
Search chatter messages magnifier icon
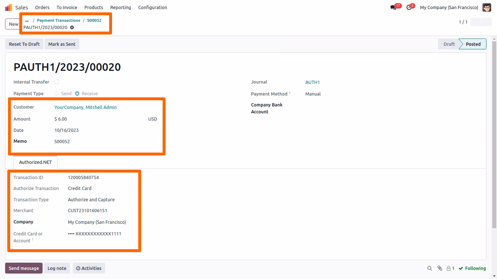[430, 268]
